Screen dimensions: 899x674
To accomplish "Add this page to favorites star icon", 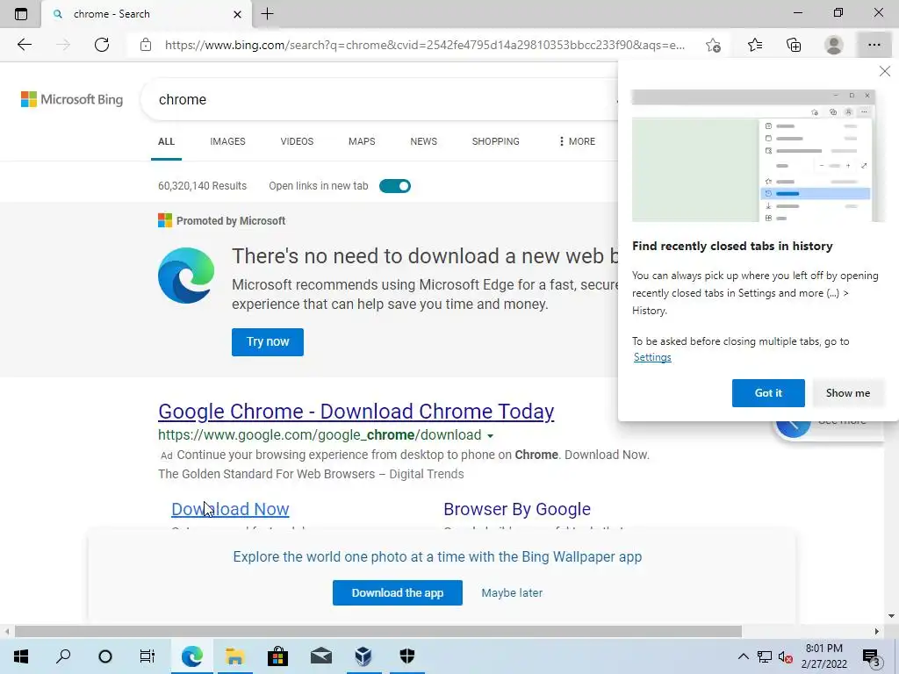I will [x=713, y=45].
